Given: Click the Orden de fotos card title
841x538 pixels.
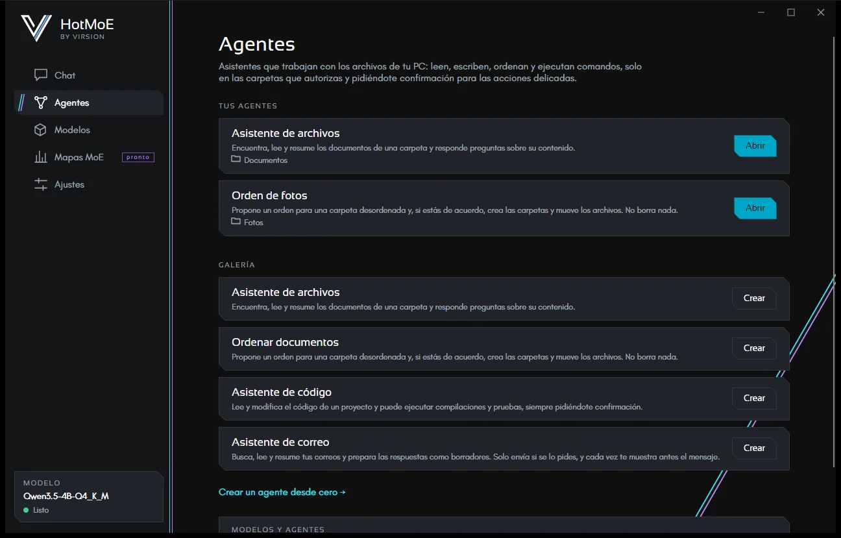Looking at the screenshot, I should [269, 195].
